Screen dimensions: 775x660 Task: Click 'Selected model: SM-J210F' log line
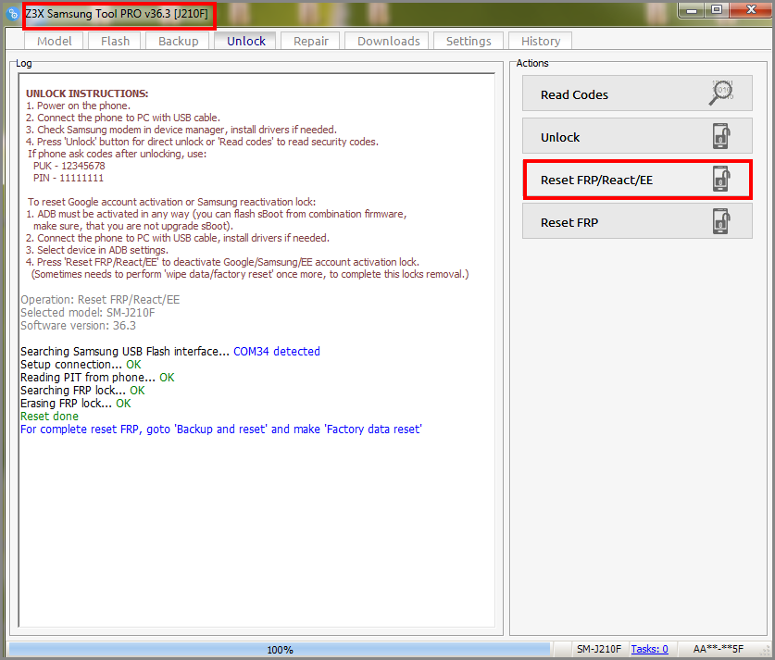(x=87, y=312)
